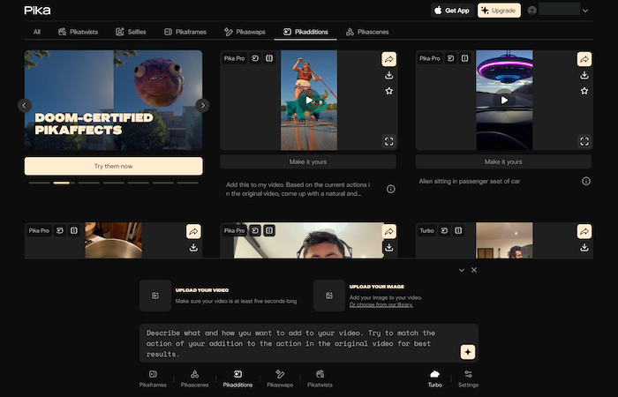618x397 pixels.
Task: Toggle compare view on paddleboard video card
Action: pyautogui.click(x=269, y=59)
